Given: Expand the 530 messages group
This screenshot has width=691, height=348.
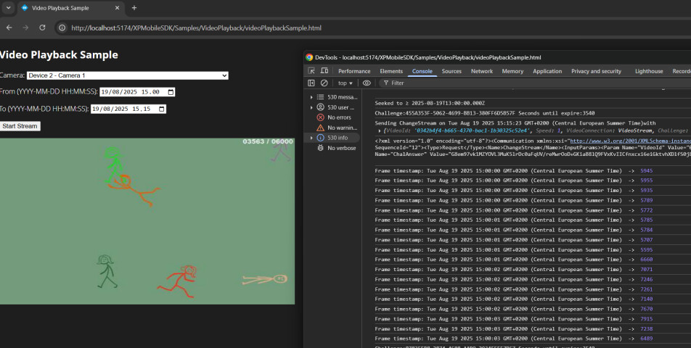Looking at the screenshot, I should click(311, 96).
